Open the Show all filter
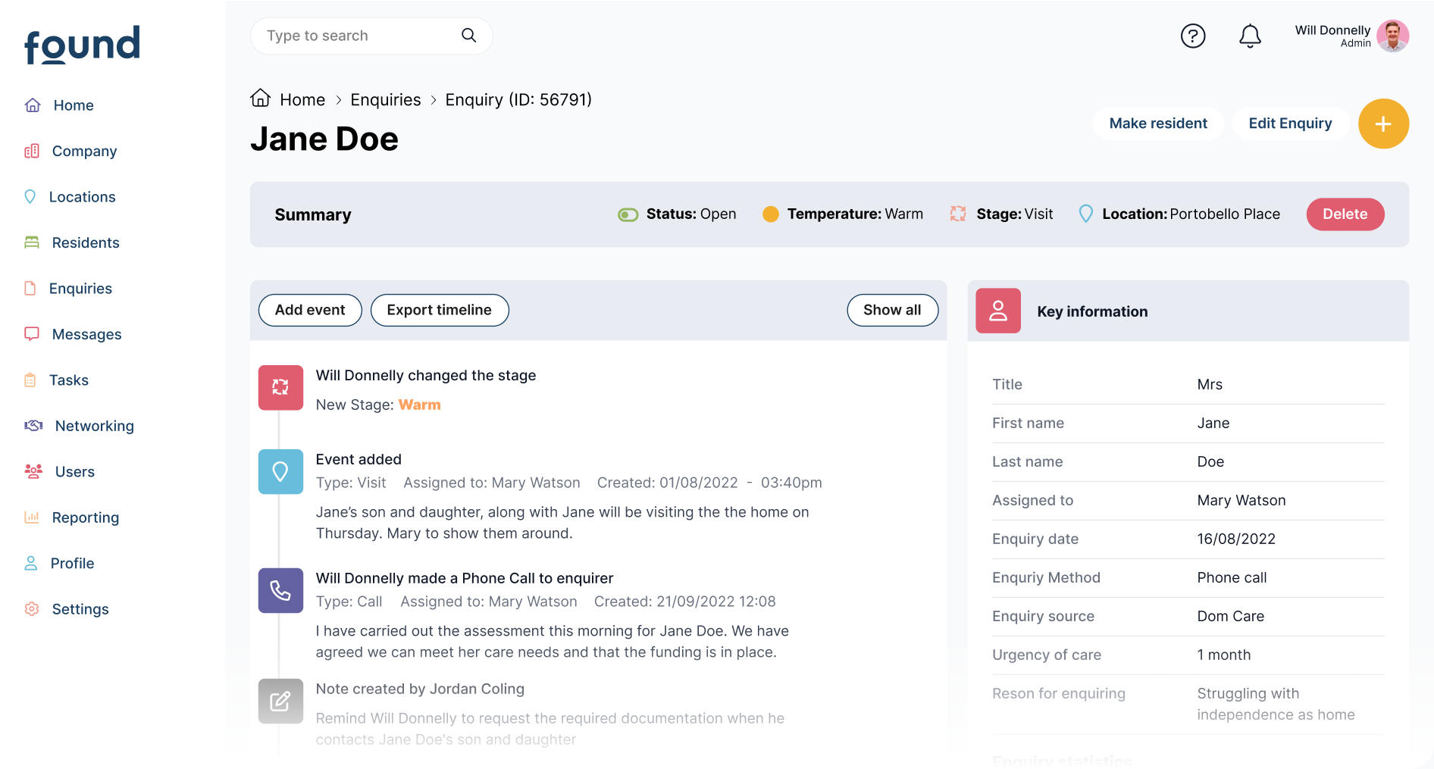Viewport: 1434px width, 769px height. (x=892, y=310)
